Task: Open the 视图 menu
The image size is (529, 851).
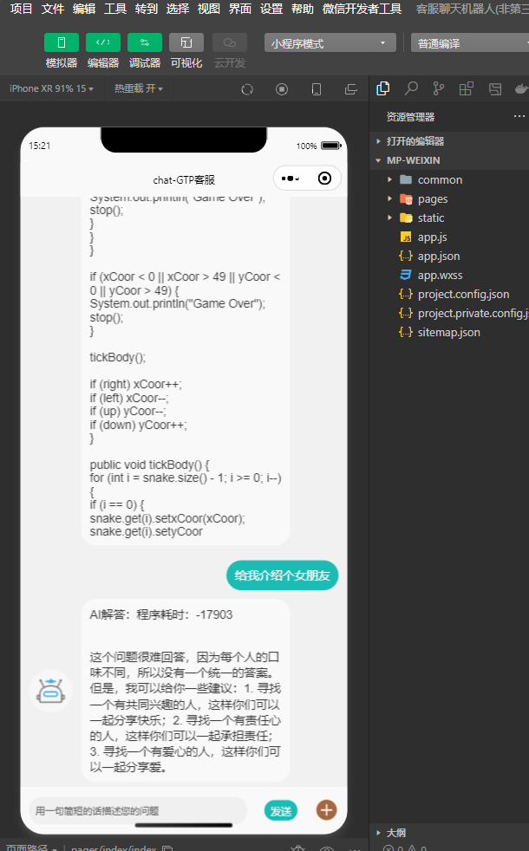Action: pyautogui.click(x=208, y=9)
